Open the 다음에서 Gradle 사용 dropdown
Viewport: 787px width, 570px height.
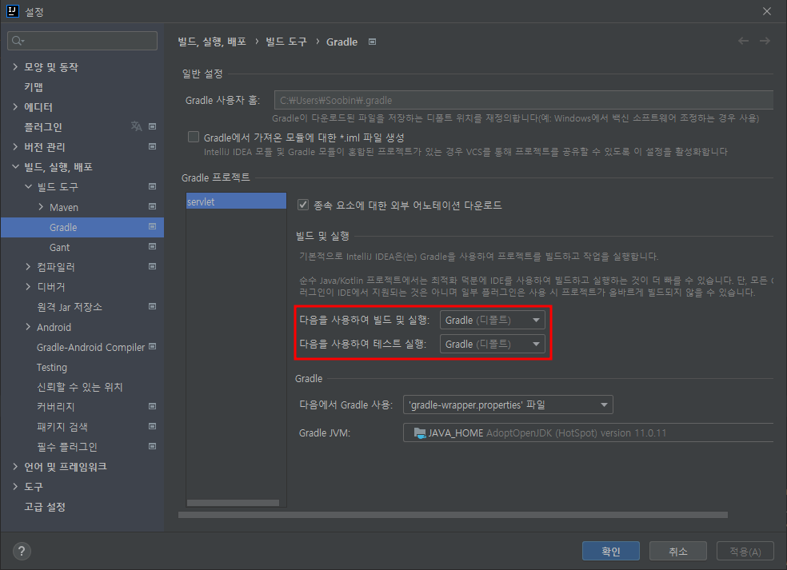pos(508,405)
